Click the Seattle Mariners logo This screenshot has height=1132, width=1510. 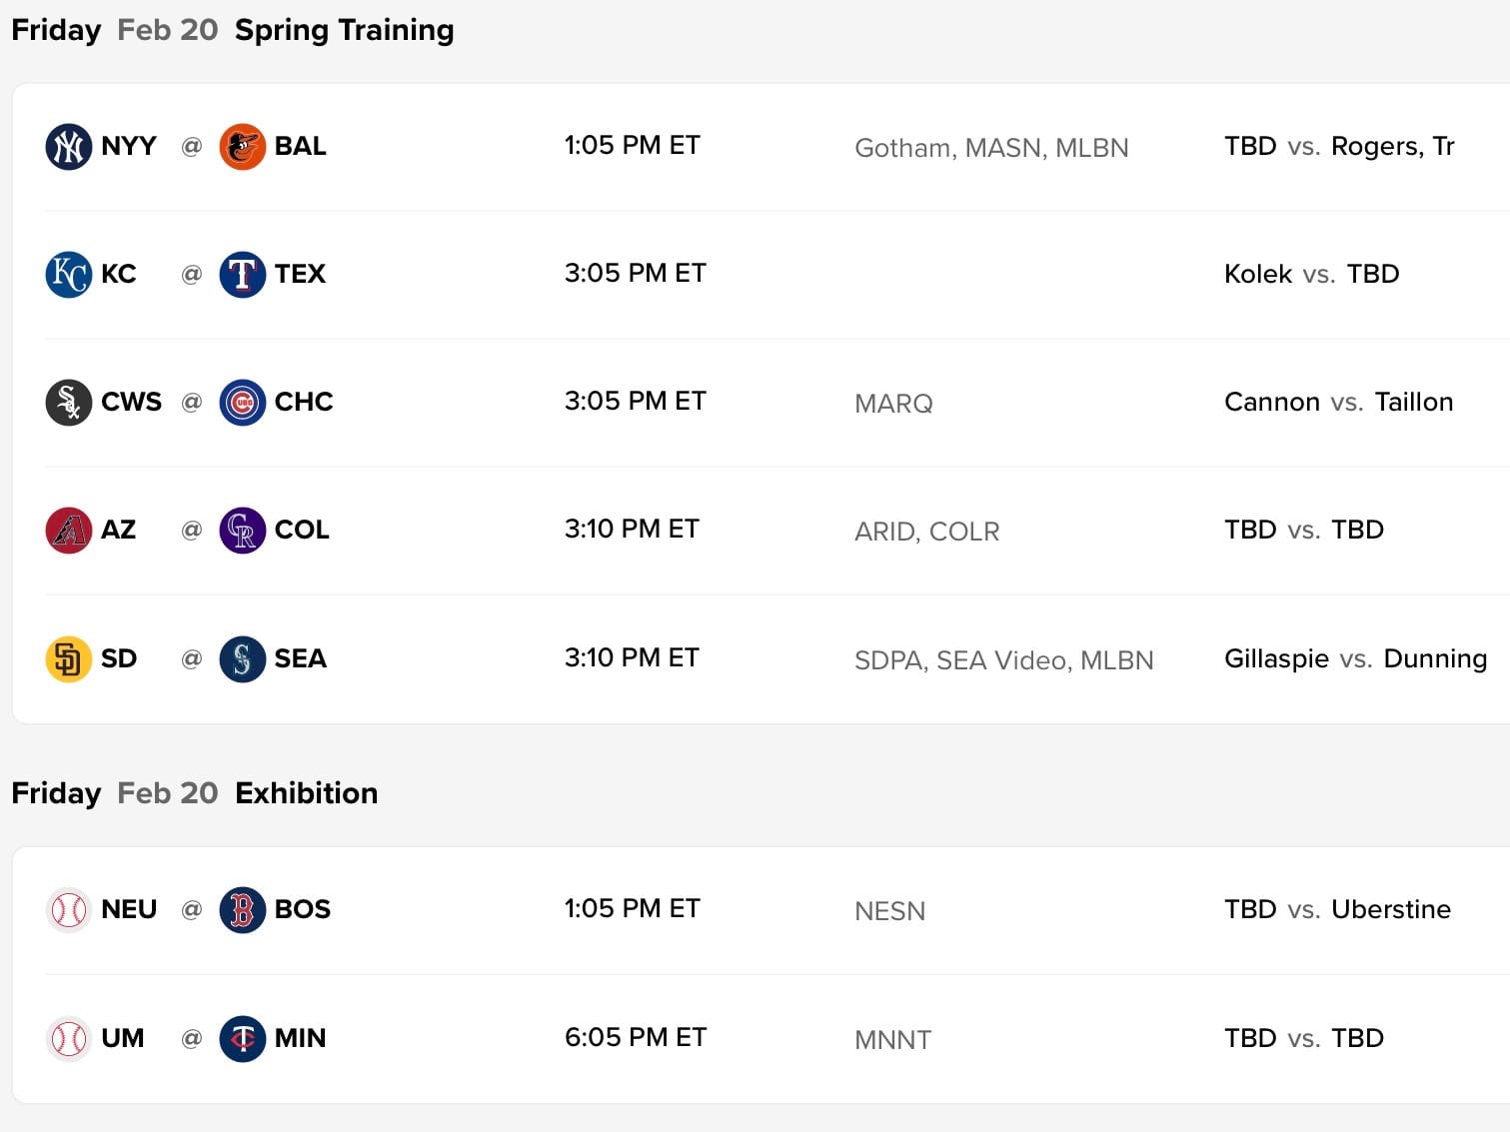pos(242,659)
